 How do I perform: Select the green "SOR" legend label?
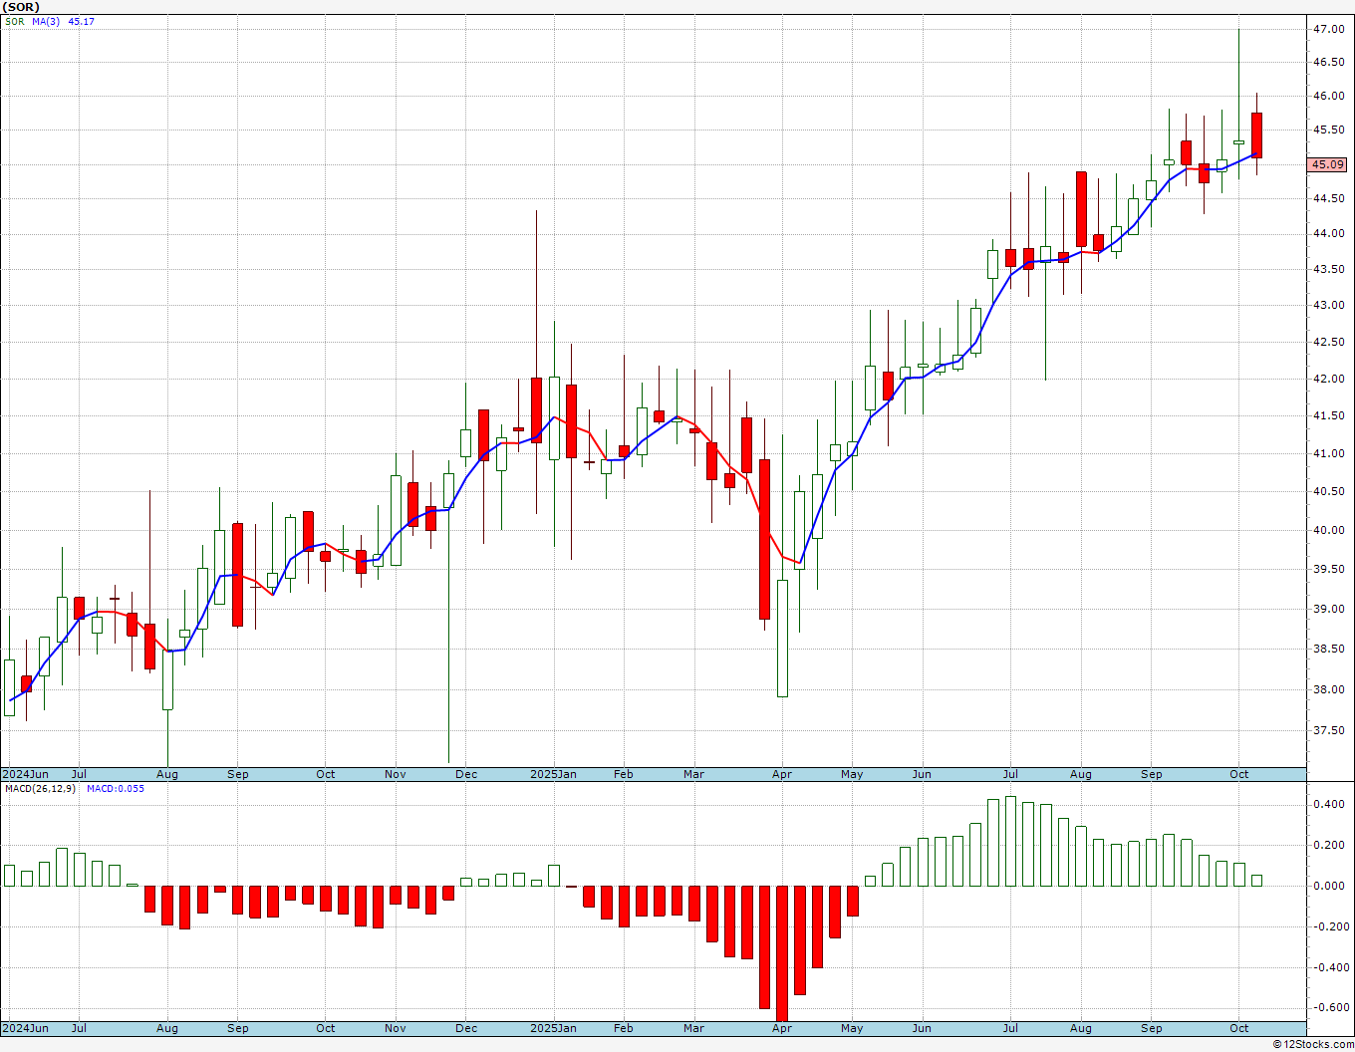click(14, 21)
